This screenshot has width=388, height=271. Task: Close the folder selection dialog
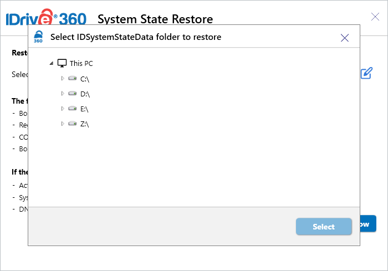345,38
